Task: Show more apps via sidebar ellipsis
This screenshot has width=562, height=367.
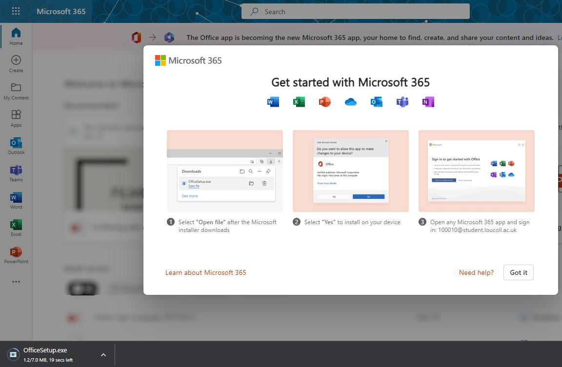Action: point(16,282)
